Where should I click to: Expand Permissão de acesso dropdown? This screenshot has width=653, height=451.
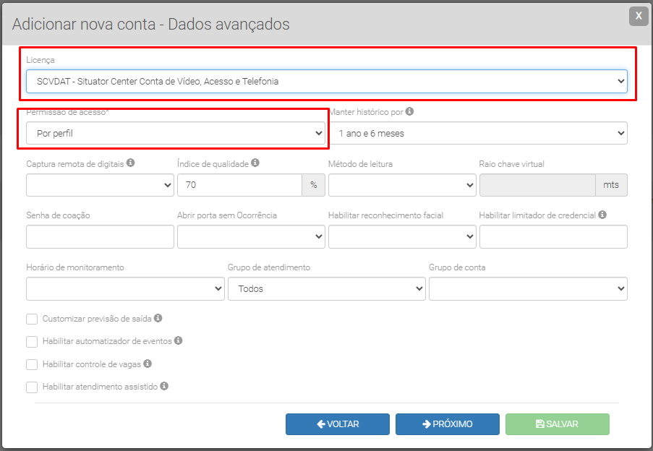(x=175, y=133)
